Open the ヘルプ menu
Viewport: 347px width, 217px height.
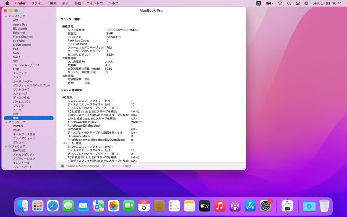pos(113,3)
